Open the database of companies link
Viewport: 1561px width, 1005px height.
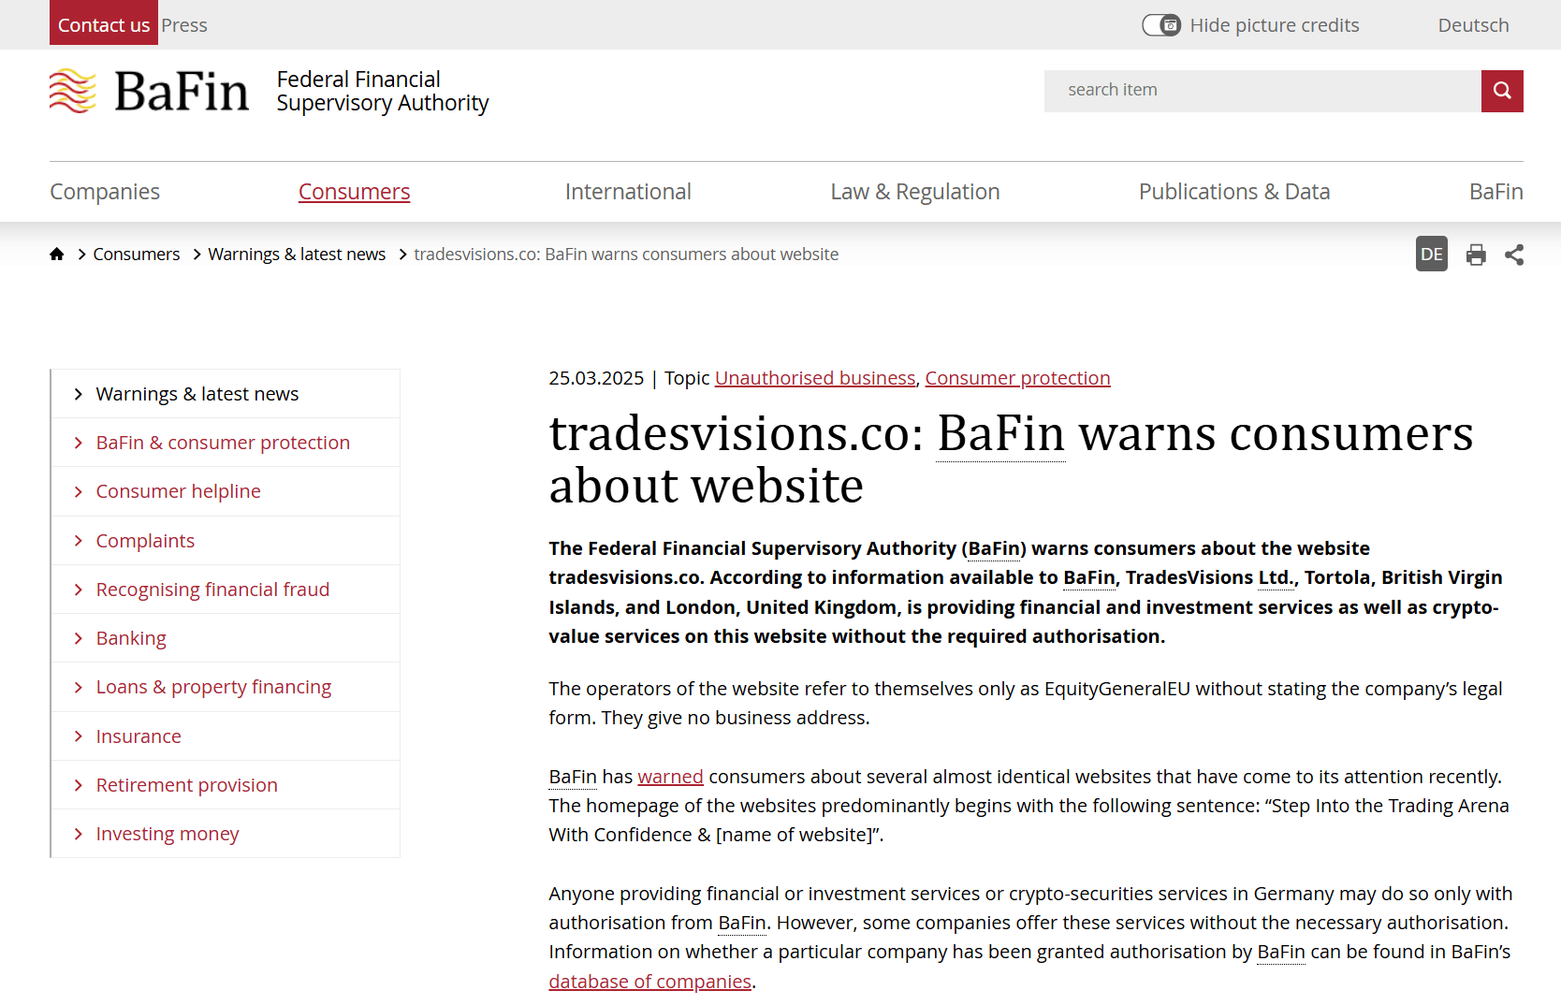point(650,982)
